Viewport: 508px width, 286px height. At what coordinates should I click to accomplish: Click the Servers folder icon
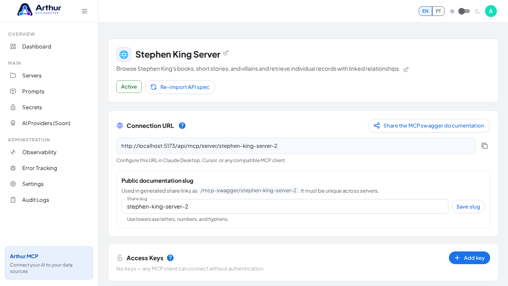(x=13, y=75)
